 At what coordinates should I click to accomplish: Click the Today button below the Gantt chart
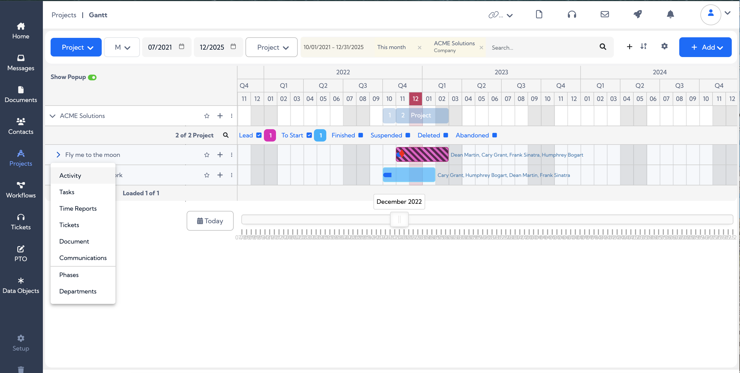[x=210, y=221]
